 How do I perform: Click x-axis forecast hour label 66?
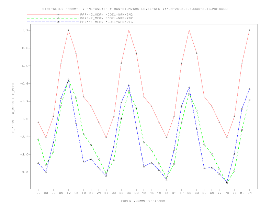204,193
